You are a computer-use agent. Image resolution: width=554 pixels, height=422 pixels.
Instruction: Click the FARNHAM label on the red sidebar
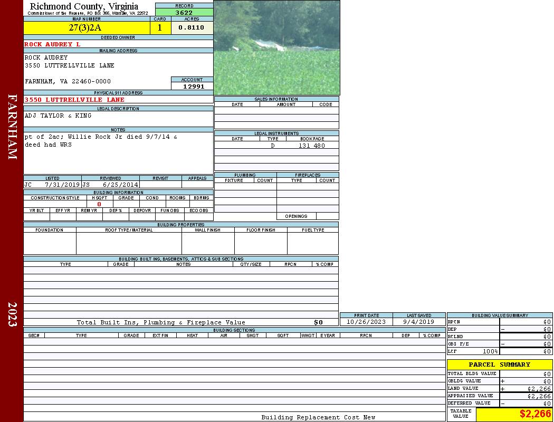13,127
